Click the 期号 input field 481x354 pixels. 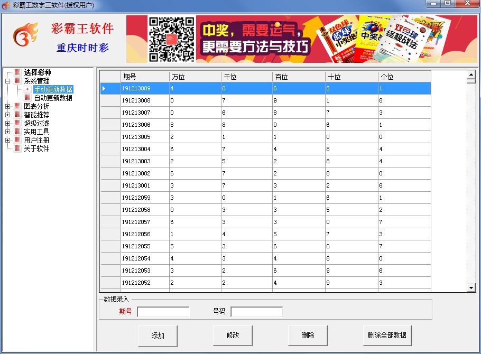163,312
